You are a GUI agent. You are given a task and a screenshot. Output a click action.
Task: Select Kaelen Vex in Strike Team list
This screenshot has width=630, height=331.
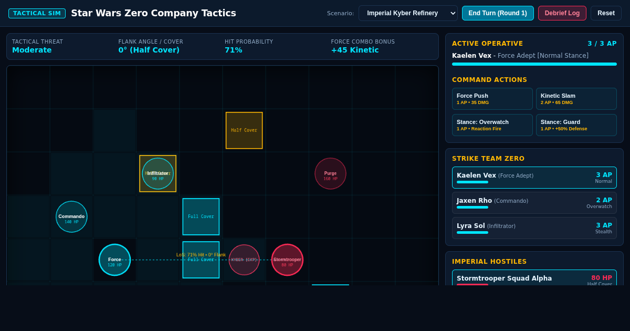(534, 178)
